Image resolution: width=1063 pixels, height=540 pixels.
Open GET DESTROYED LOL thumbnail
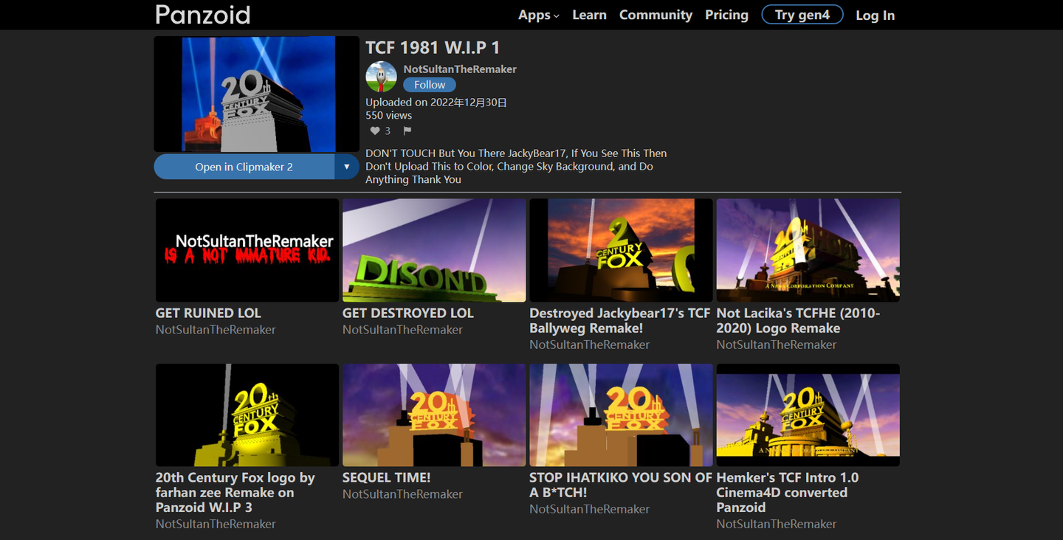[x=434, y=250]
